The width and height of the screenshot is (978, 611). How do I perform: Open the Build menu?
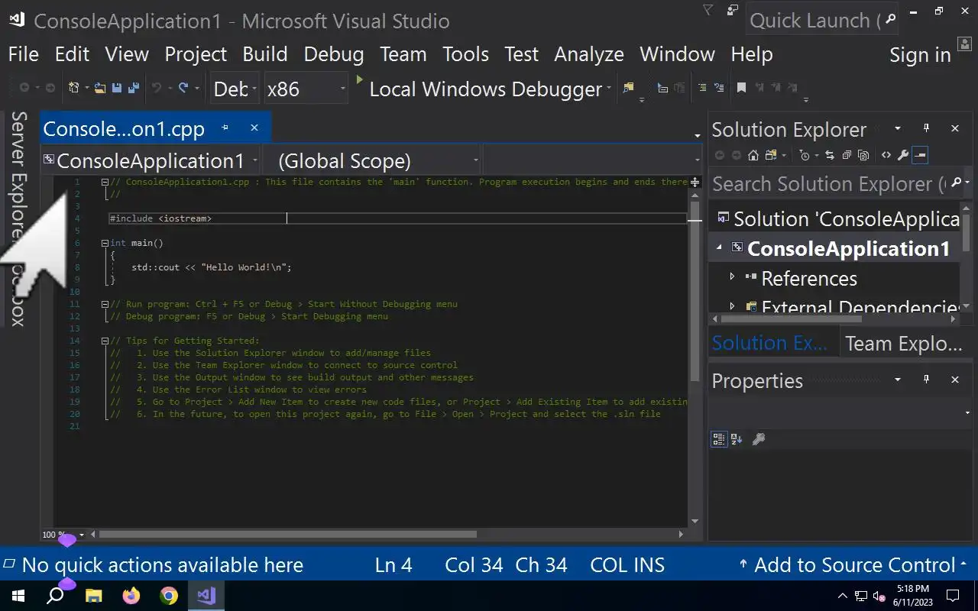[x=265, y=54]
